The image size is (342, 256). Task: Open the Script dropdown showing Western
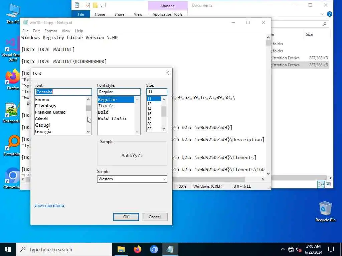point(132,179)
